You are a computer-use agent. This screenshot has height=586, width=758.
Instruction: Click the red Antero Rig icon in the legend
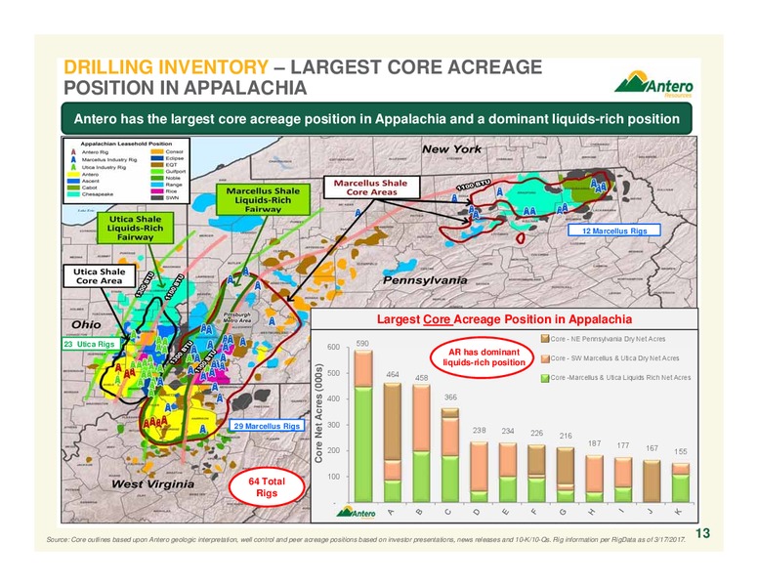[x=73, y=152]
